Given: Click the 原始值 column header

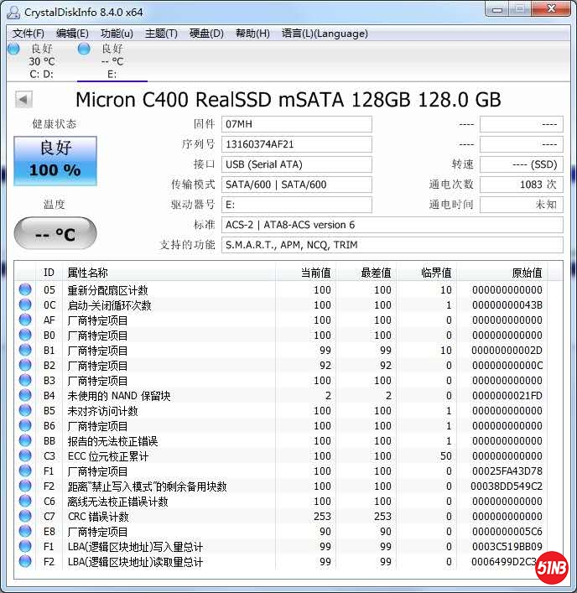Looking at the screenshot, I should (502, 273).
